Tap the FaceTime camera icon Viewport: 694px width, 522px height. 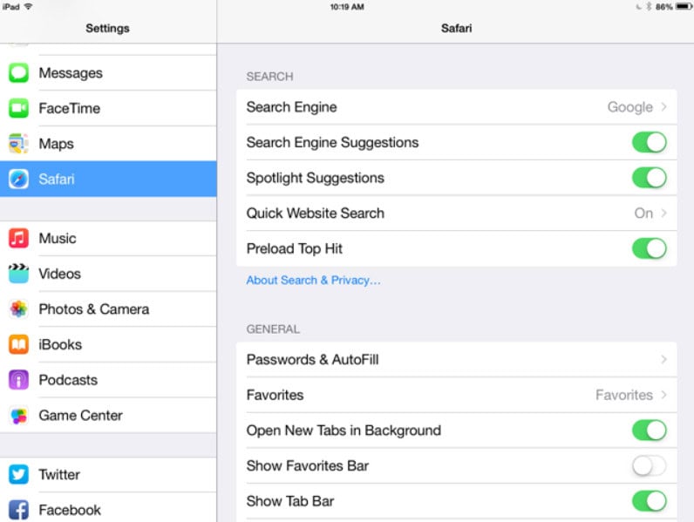18,108
